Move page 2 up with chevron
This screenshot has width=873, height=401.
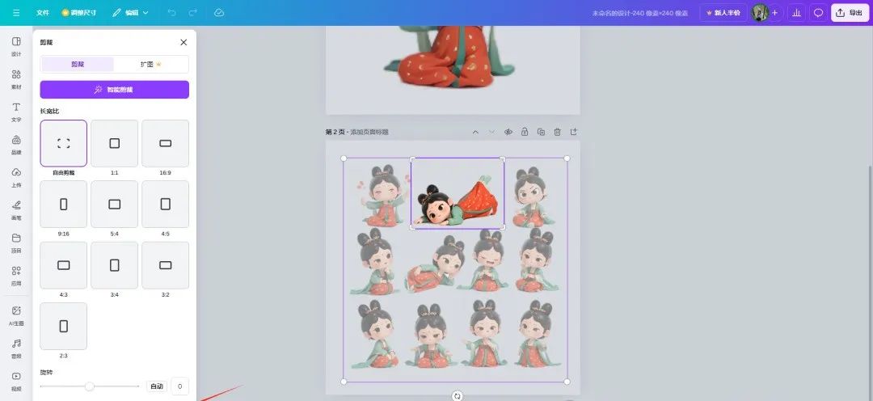coord(475,132)
